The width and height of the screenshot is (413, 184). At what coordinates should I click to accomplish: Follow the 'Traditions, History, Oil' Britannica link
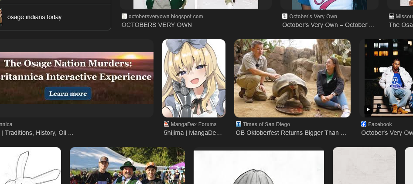click(x=37, y=133)
